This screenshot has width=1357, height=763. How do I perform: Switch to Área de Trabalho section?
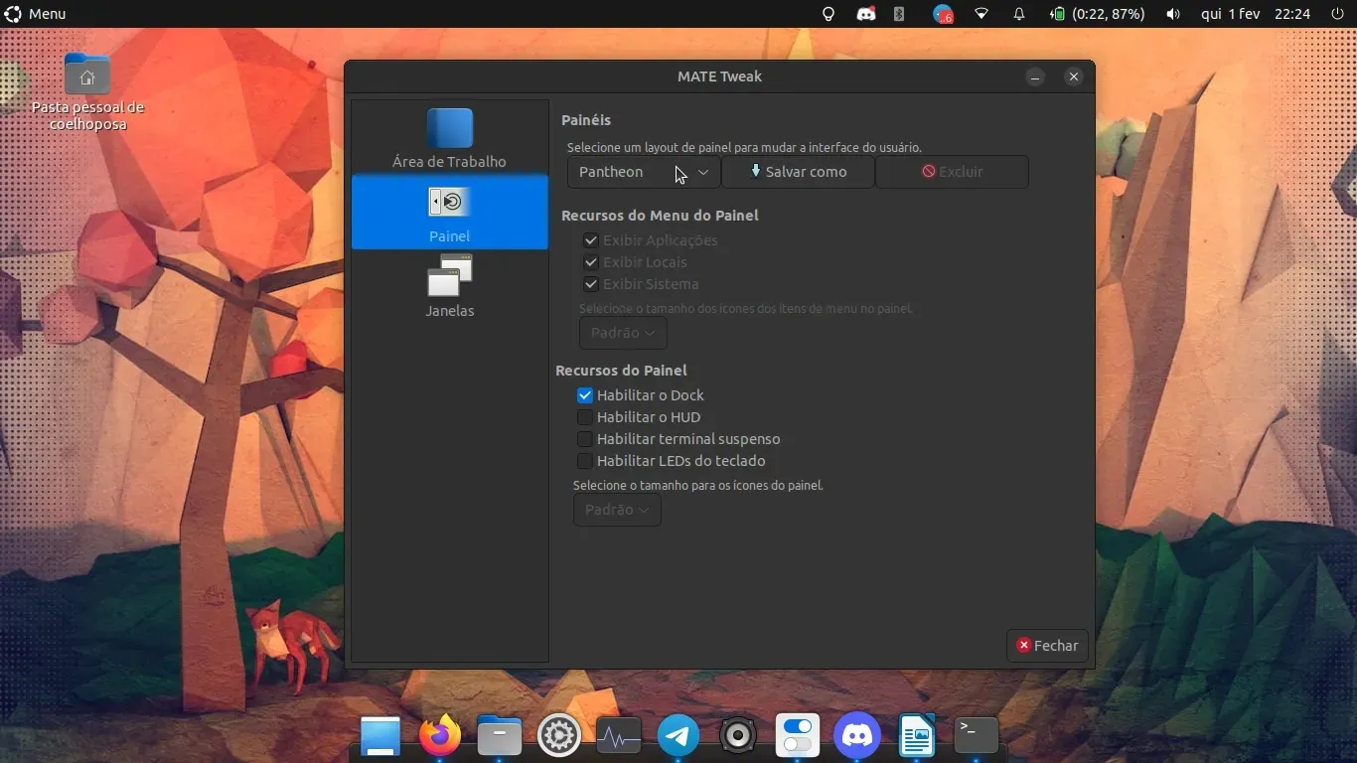point(449,138)
